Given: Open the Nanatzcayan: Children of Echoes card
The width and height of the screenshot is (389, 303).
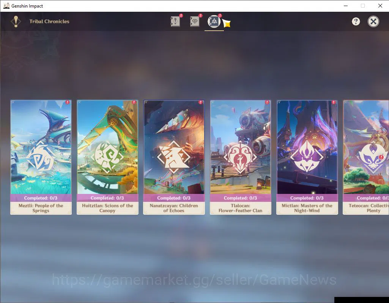Looking at the screenshot, I should (174, 157).
